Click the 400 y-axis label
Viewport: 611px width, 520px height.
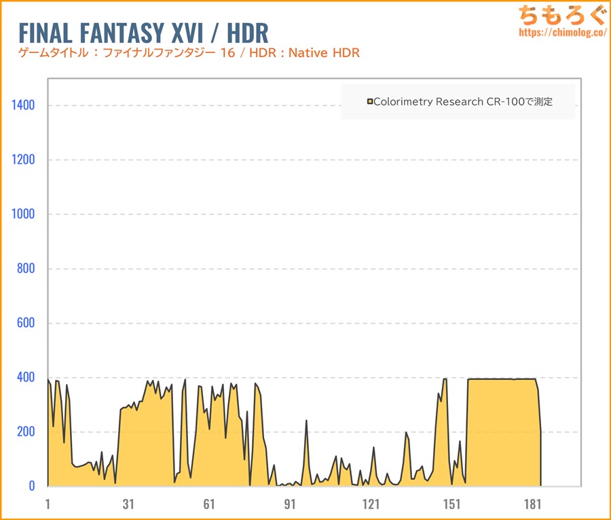coord(25,377)
